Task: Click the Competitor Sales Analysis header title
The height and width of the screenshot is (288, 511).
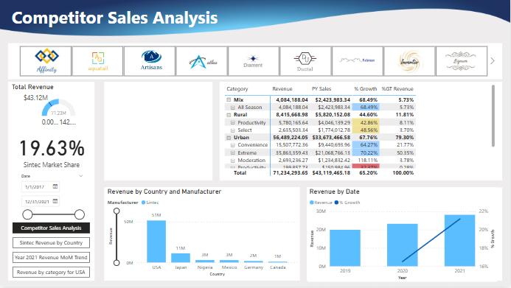Action: [x=115, y=18]
